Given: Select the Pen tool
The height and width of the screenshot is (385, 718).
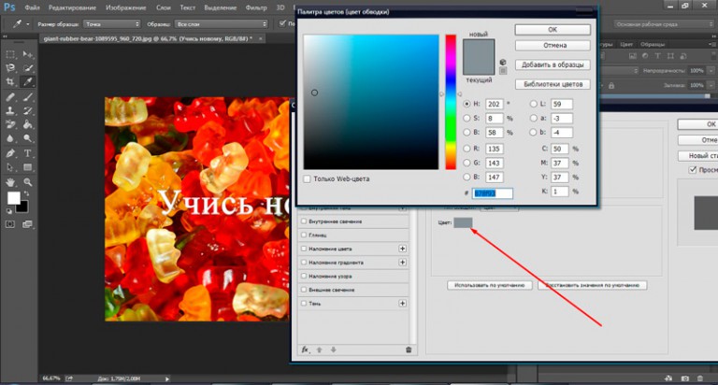Looking at the screenshot, I should (x=10, y=153).
